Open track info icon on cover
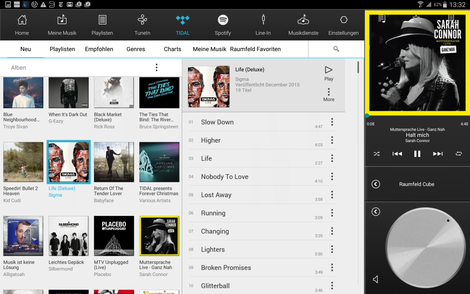Image resolution: width=470 pixels, height=294 pixels. (x=451, y=18)
